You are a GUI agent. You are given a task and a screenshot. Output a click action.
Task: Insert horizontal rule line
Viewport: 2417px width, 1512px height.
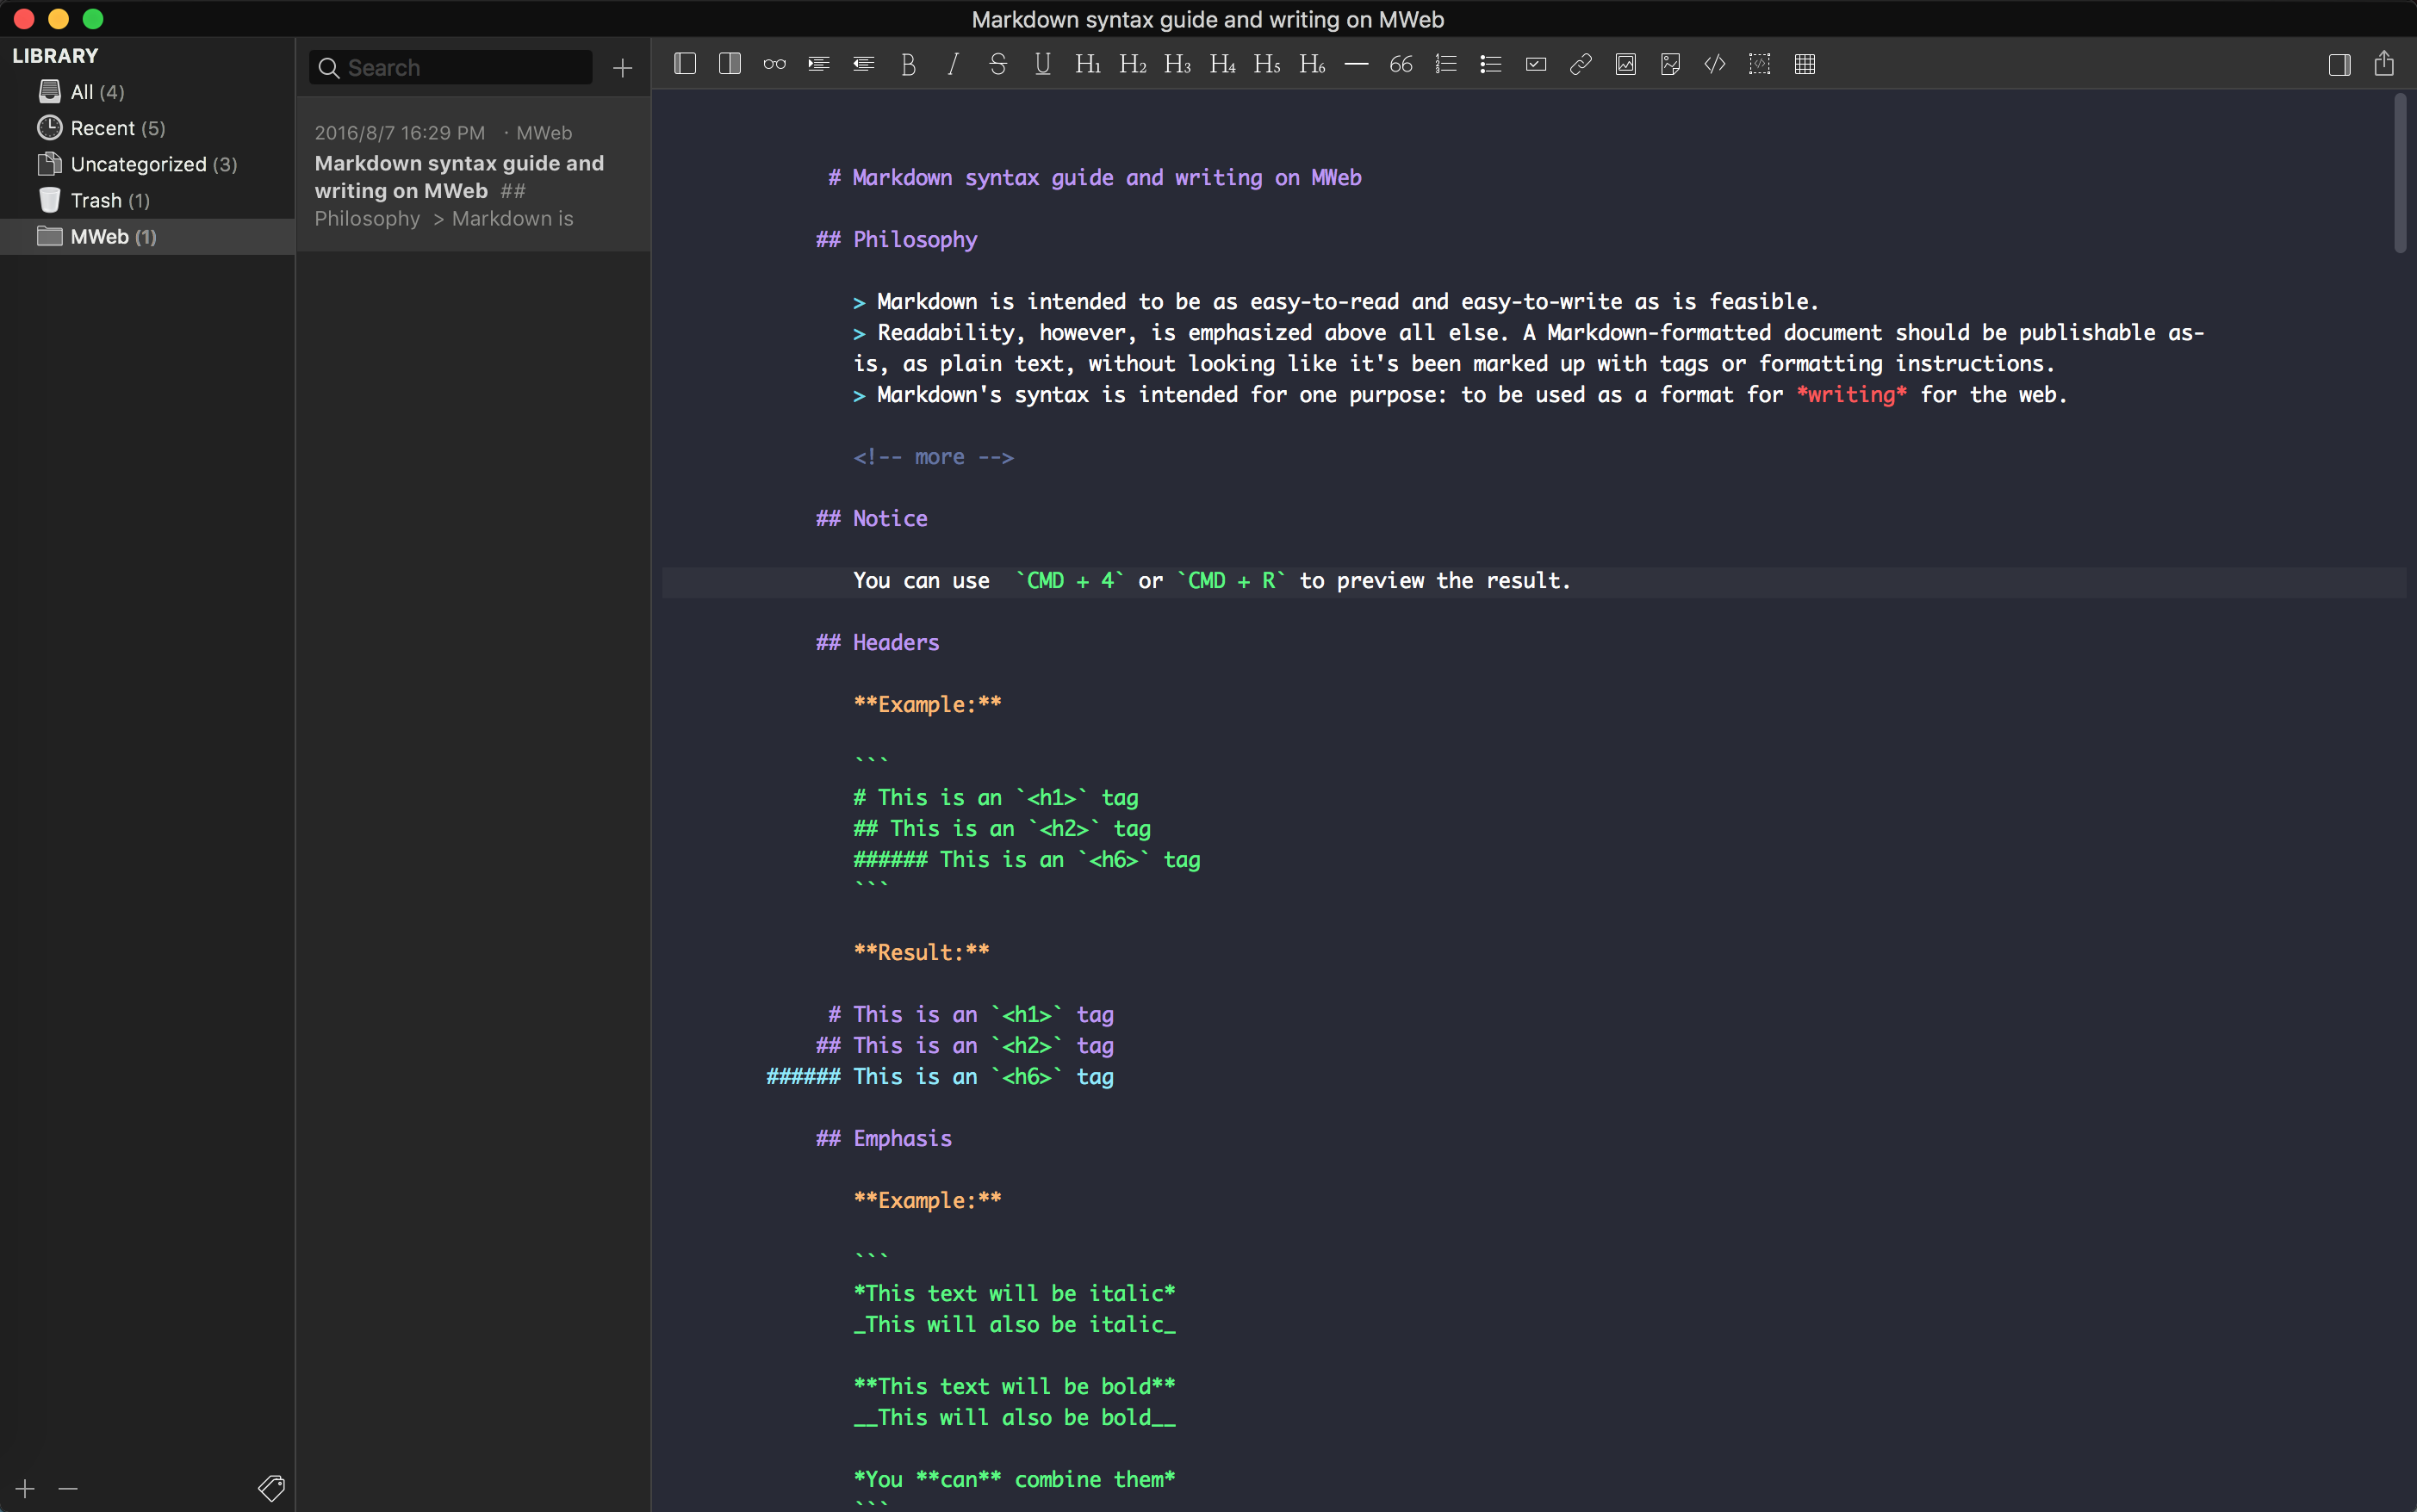1356,65
